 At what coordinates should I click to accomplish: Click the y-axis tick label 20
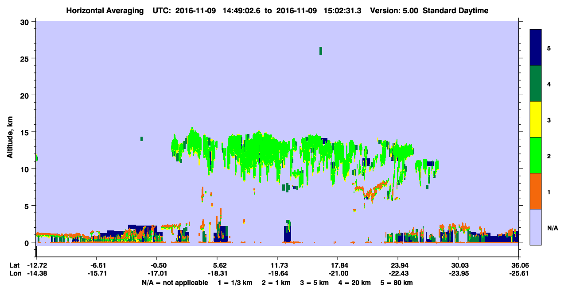pos(25,95)
